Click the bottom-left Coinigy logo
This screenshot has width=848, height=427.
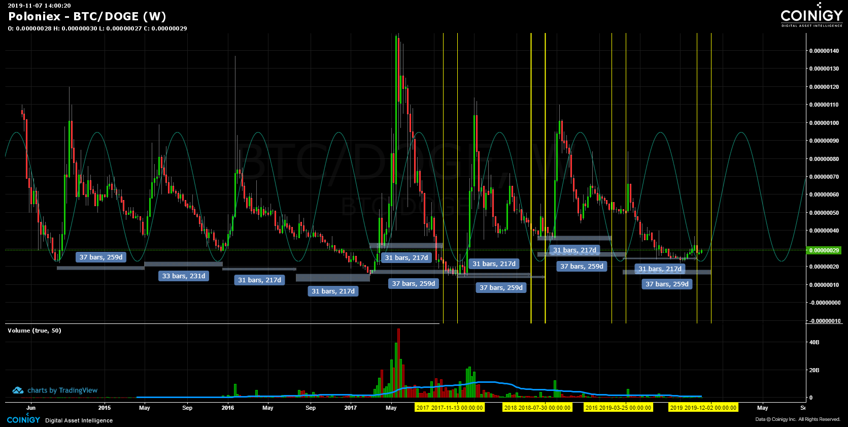click(x=23, y=419)
